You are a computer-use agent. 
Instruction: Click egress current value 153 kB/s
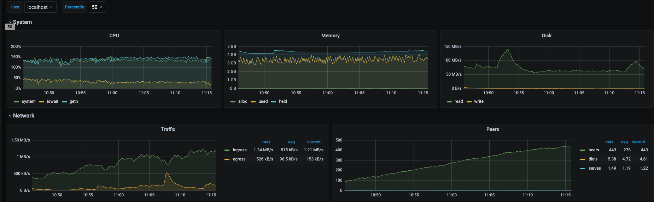coord(315,159)
